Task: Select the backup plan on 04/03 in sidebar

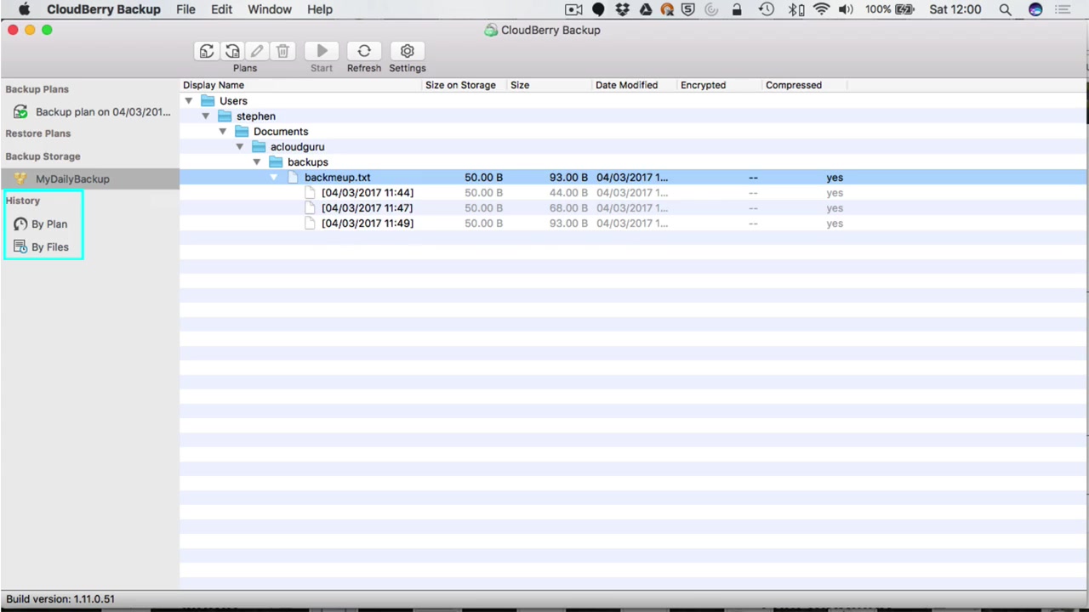Action: click(x=90, y=112)
